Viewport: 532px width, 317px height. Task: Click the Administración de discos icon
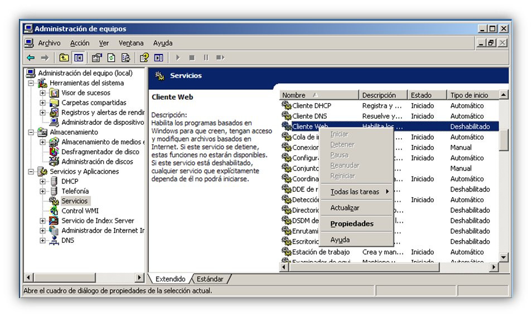pos(54,162)
